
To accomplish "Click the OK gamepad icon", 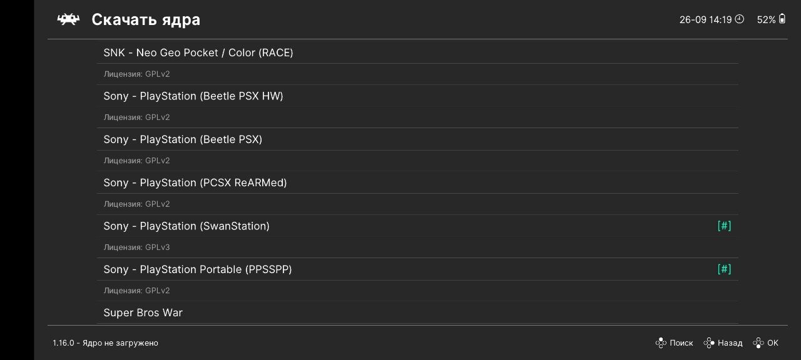I will pyautogui.click(x=758, y=342).
